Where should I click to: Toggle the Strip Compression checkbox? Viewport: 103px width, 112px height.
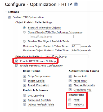[24, 76]
